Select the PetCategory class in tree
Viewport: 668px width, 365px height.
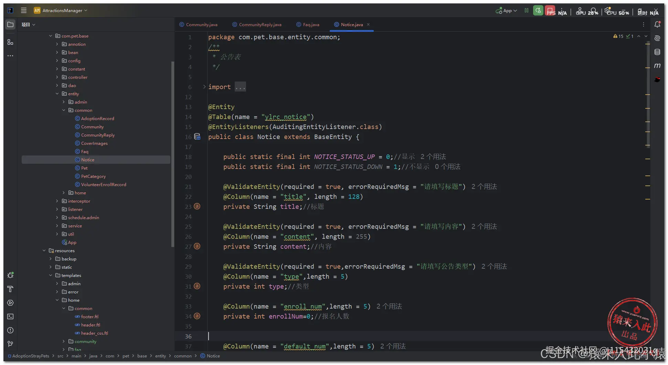click(x=93, y=176)
